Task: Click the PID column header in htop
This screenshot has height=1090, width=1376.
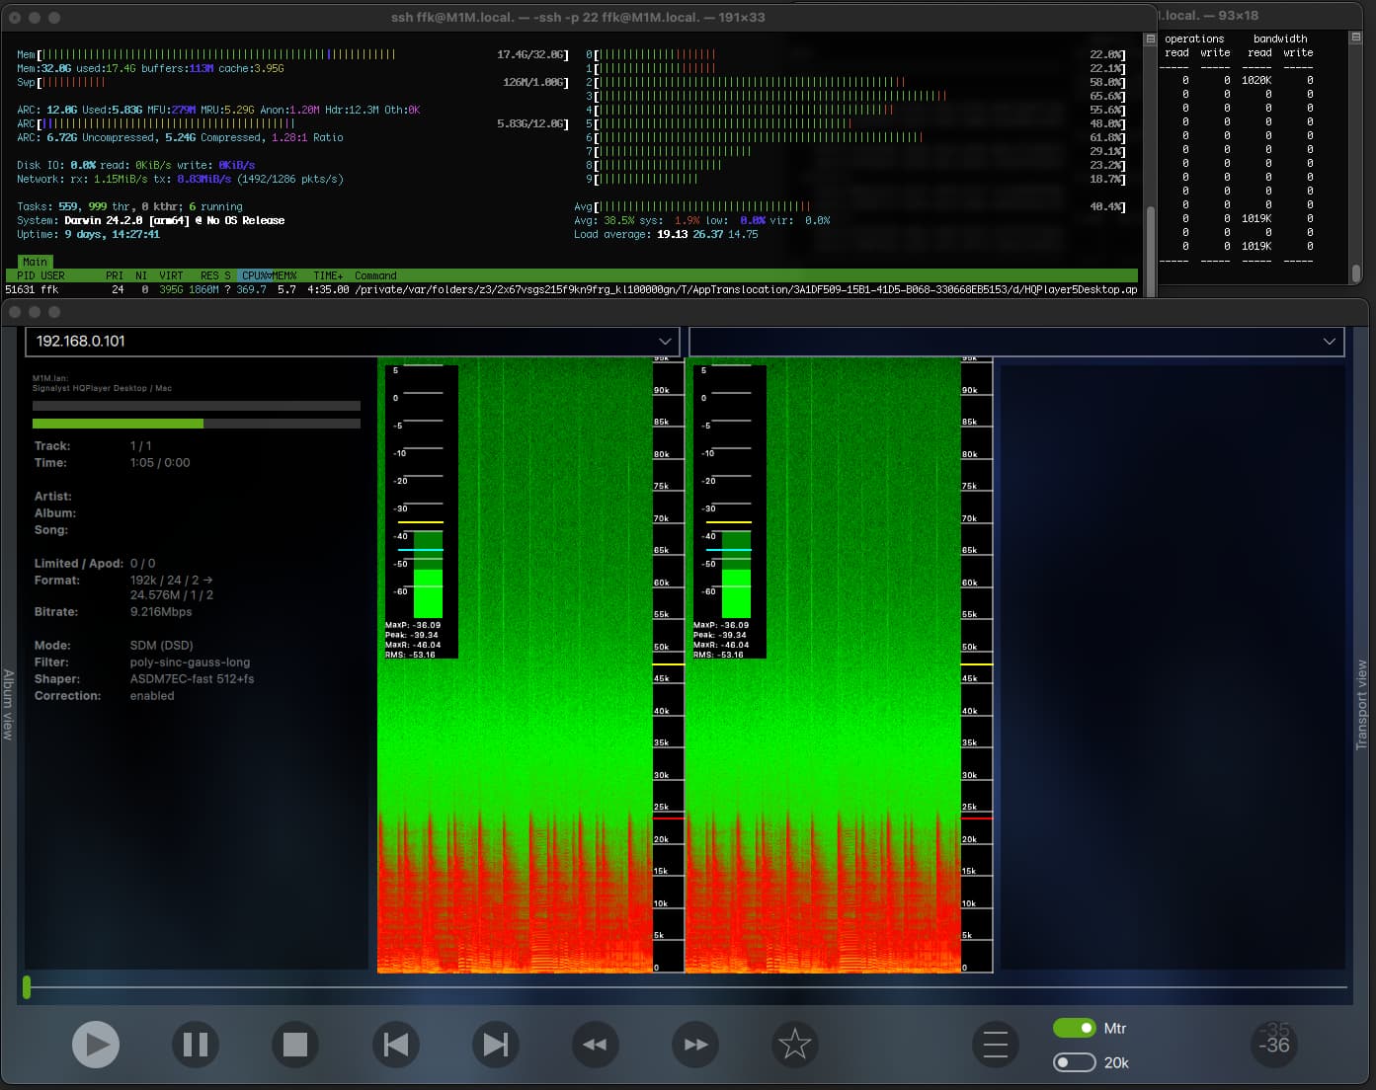Action: (26, 275)
